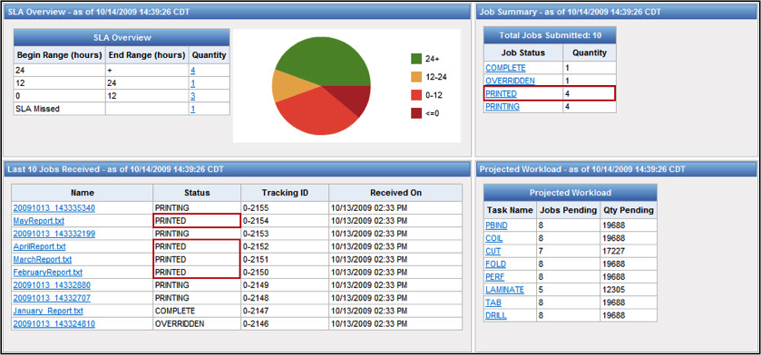This screenshot has width=761, height=355.
Task: Open job 20091013_143335340
Action: (54, 208)
